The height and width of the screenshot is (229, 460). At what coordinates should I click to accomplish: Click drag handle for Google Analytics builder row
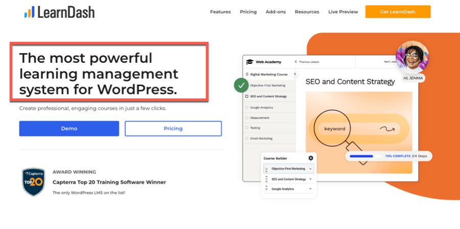266,189
